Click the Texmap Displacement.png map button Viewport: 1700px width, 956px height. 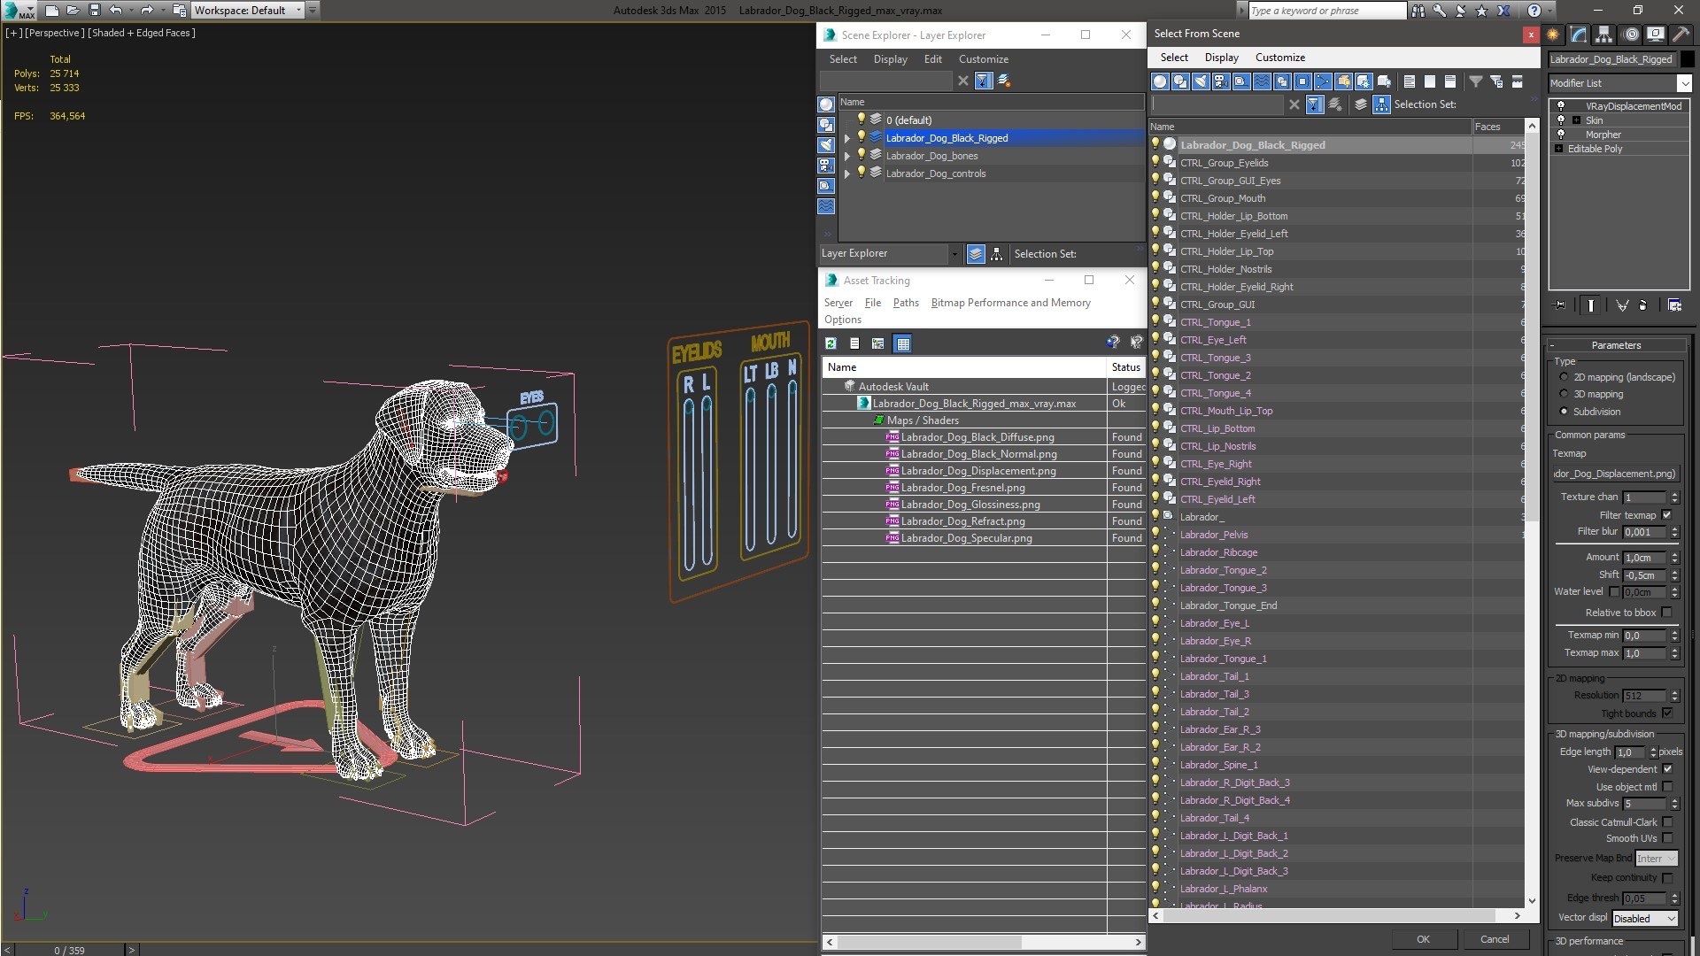(1616, 474)
